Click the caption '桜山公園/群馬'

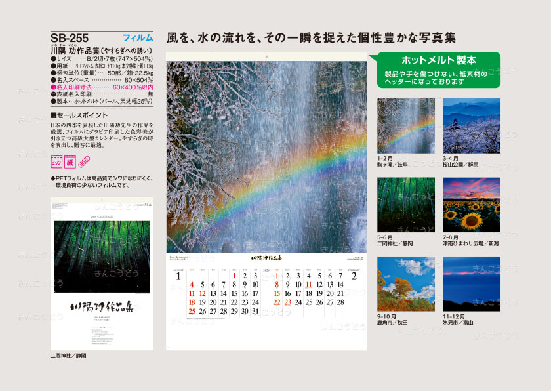(x=460, y=165)
